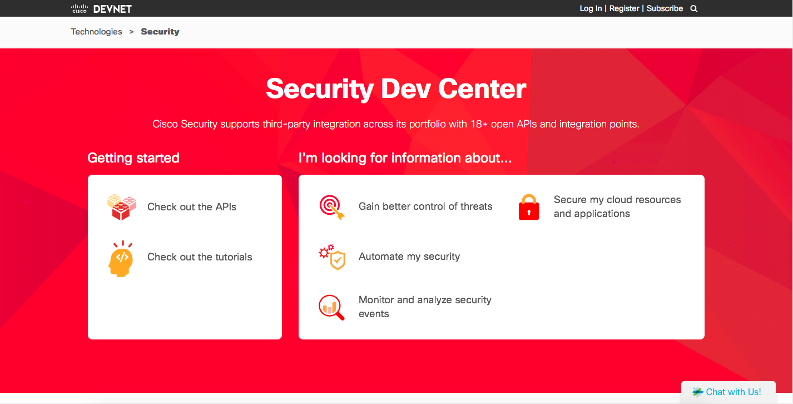Click the red padlock icon
Image resolution: width=793 pixels, height=404 pixels.
(529, 207)
